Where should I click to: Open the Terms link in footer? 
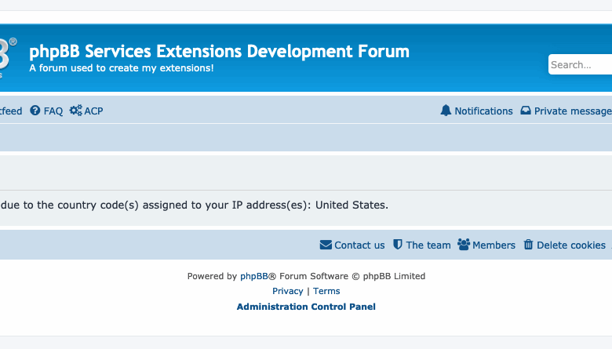pos(326,291)
